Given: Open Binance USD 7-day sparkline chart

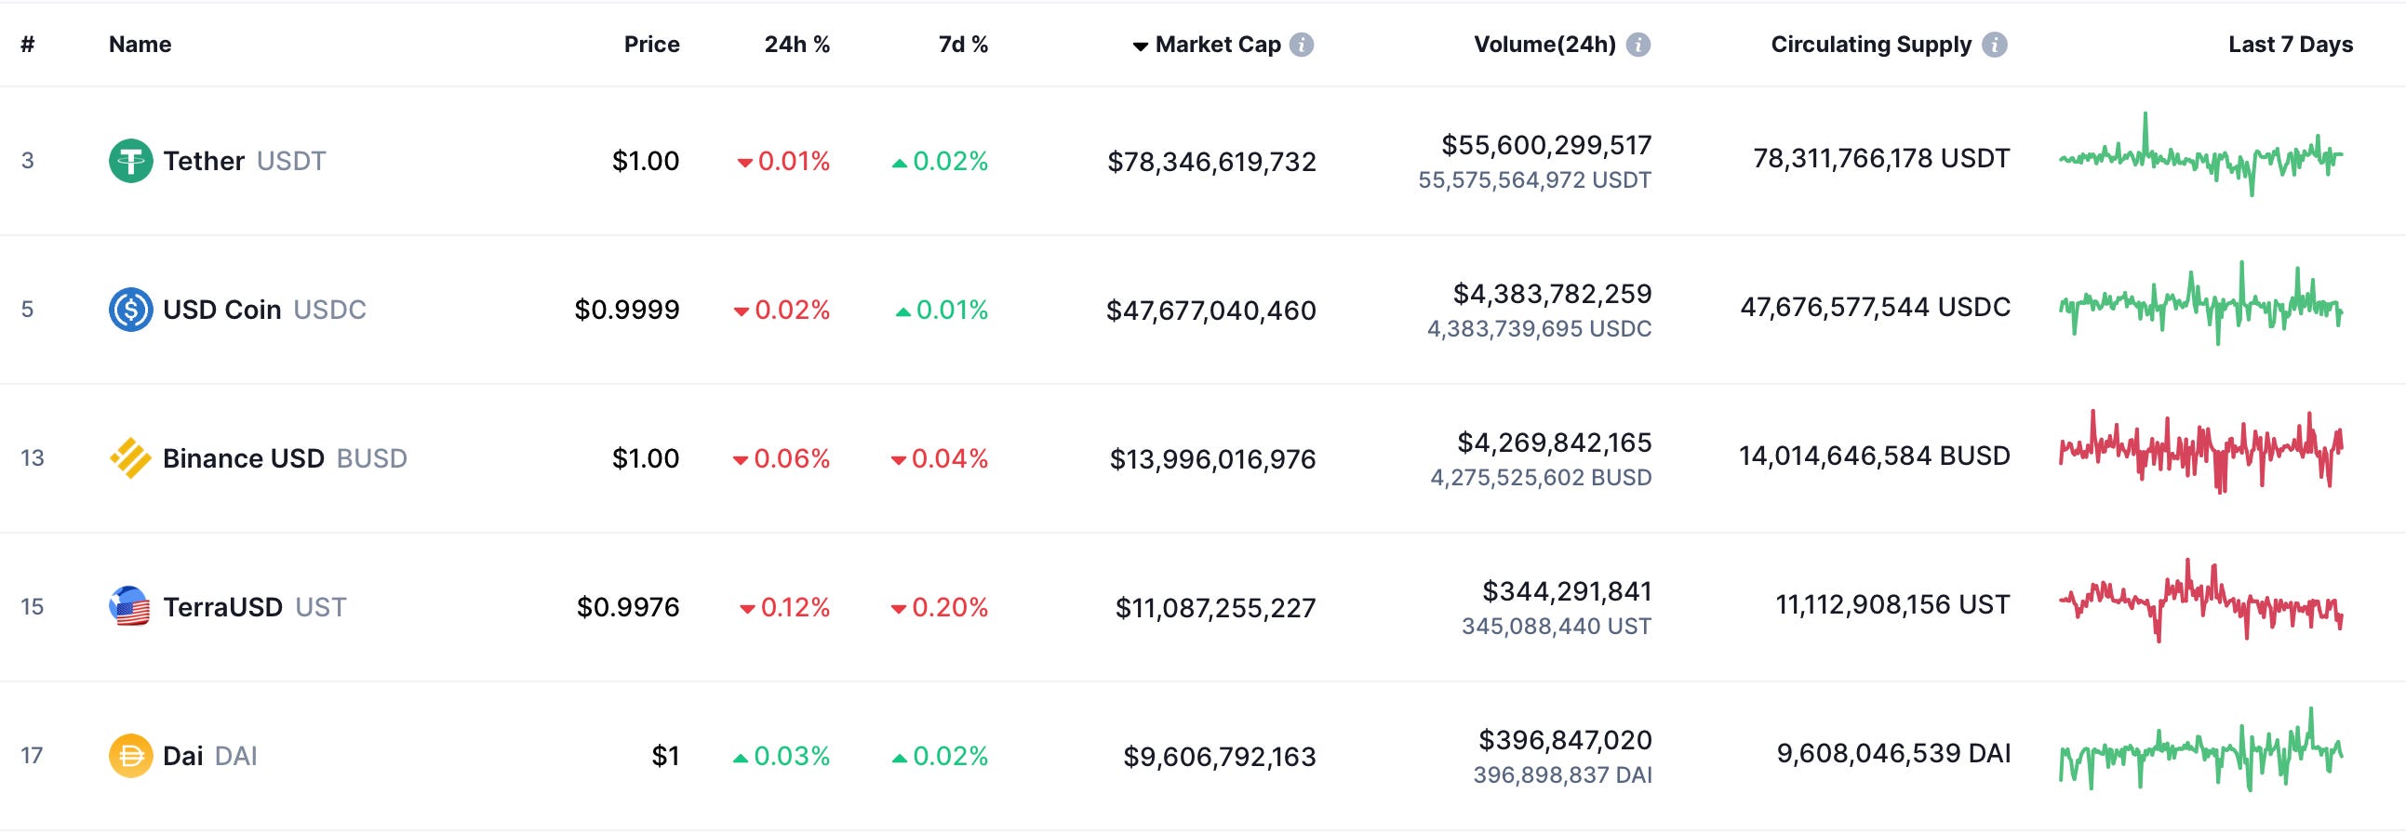Looking at the screenshot, I should click(2200, 452).
